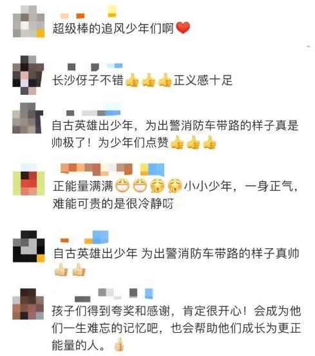
Task: Select the text 难能可贵的是很冷静呀
Action: click(113, 203)
